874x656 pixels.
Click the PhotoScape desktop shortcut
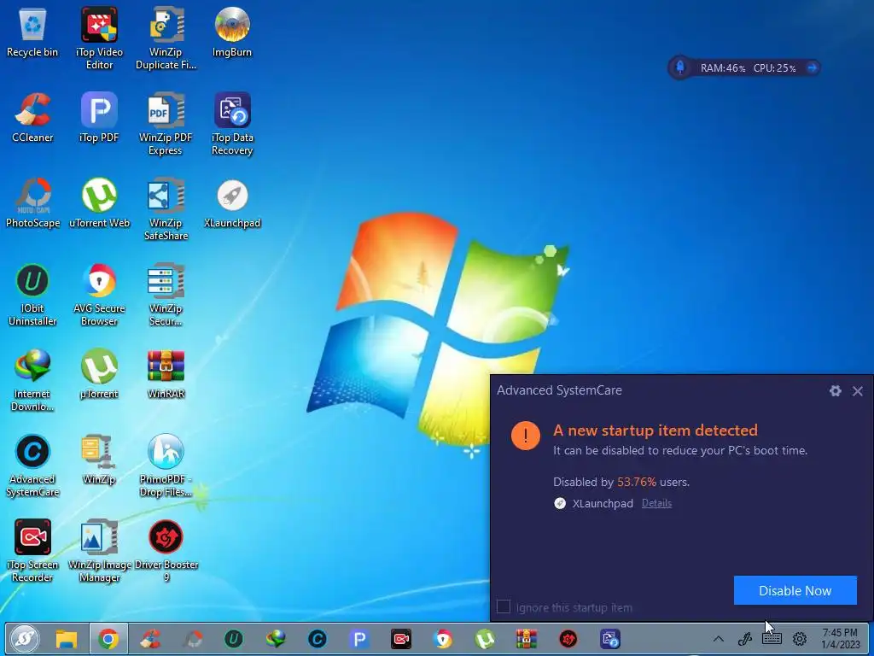pos(32,203)
